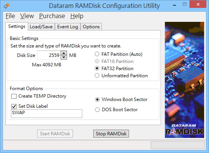Viewport: 209px width, 153px height.
Task: Switch to the Settings tab
Action: (x=17, y=26)
